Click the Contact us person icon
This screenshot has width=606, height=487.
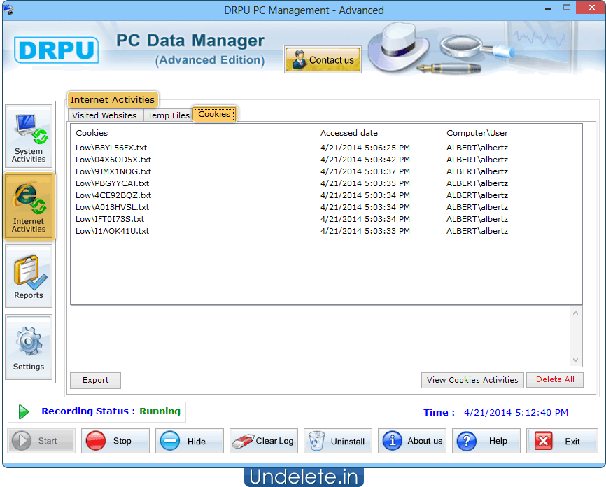click(x=300, y=59)
